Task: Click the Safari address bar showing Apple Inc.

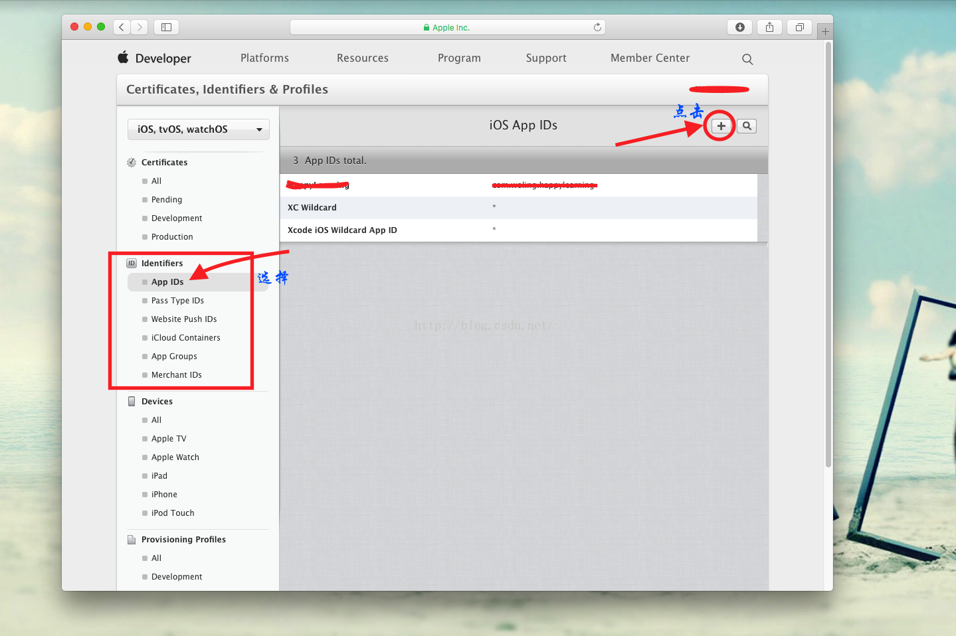Action: click(447, 27)
